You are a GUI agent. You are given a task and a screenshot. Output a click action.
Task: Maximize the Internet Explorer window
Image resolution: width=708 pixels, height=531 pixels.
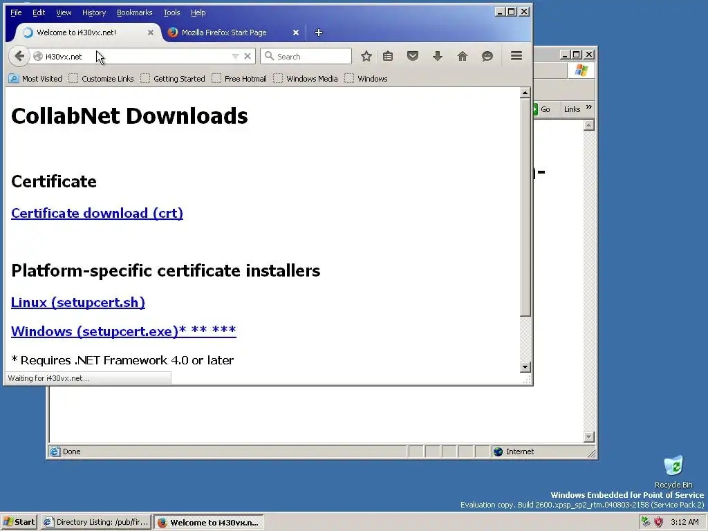coord(577,55)
